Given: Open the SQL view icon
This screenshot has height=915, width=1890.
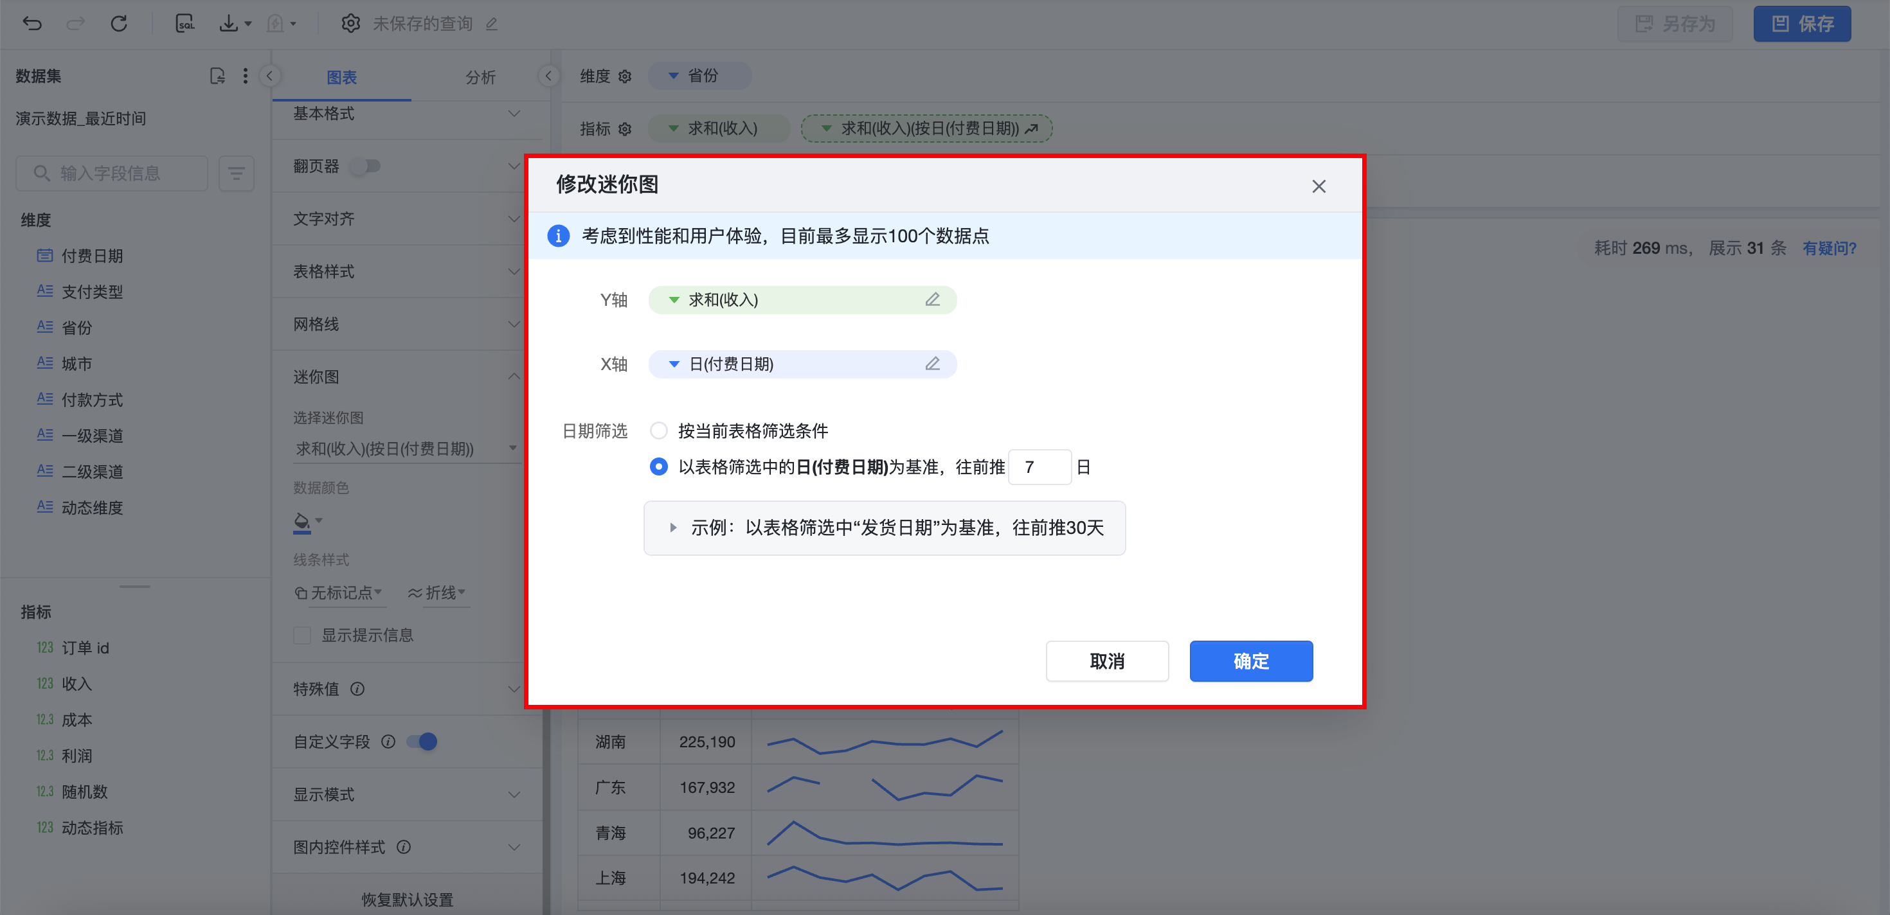Looking at the screenshot, I should click(x=185, y=24).
